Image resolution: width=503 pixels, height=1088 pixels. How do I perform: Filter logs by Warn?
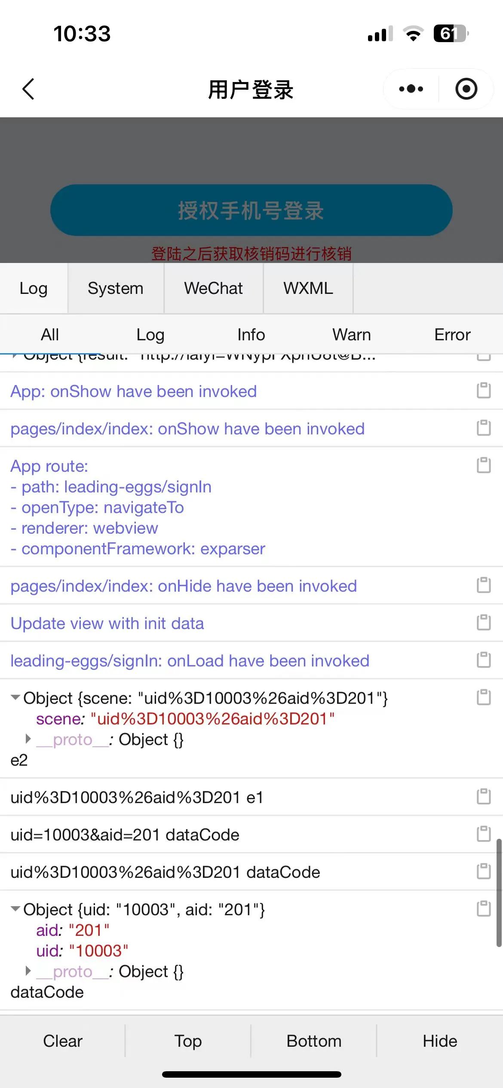(352, 335)
